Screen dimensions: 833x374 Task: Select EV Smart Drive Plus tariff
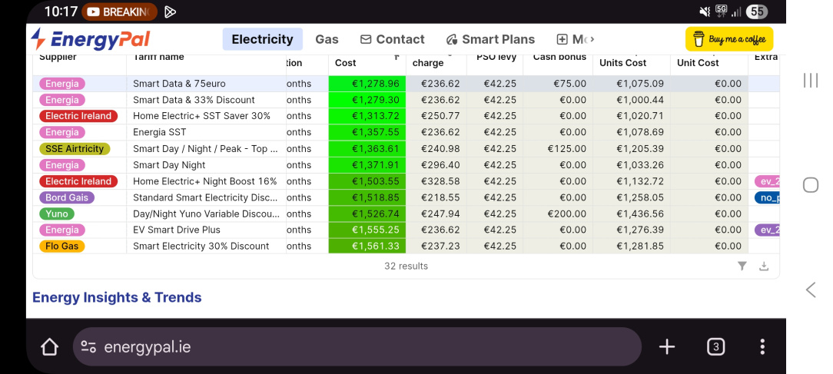pos(177,230)
